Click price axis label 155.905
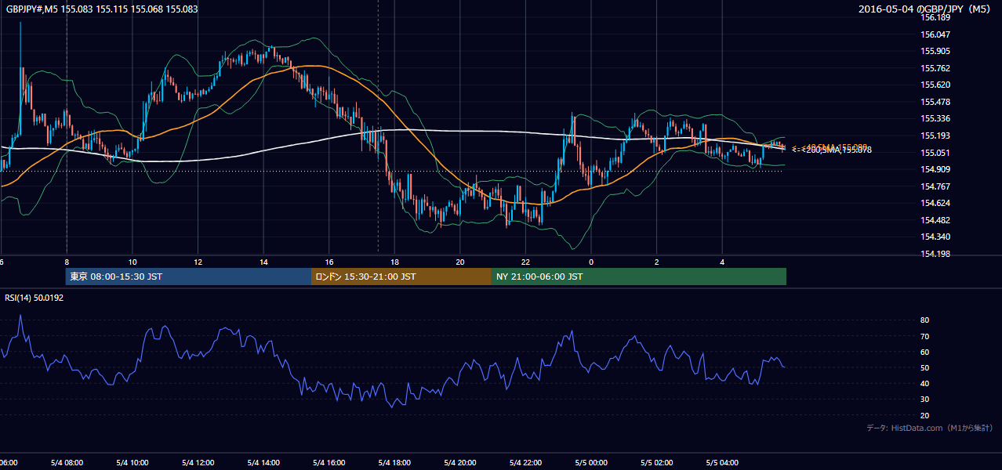Viewport: 1002px width, 470px height. 936,52
